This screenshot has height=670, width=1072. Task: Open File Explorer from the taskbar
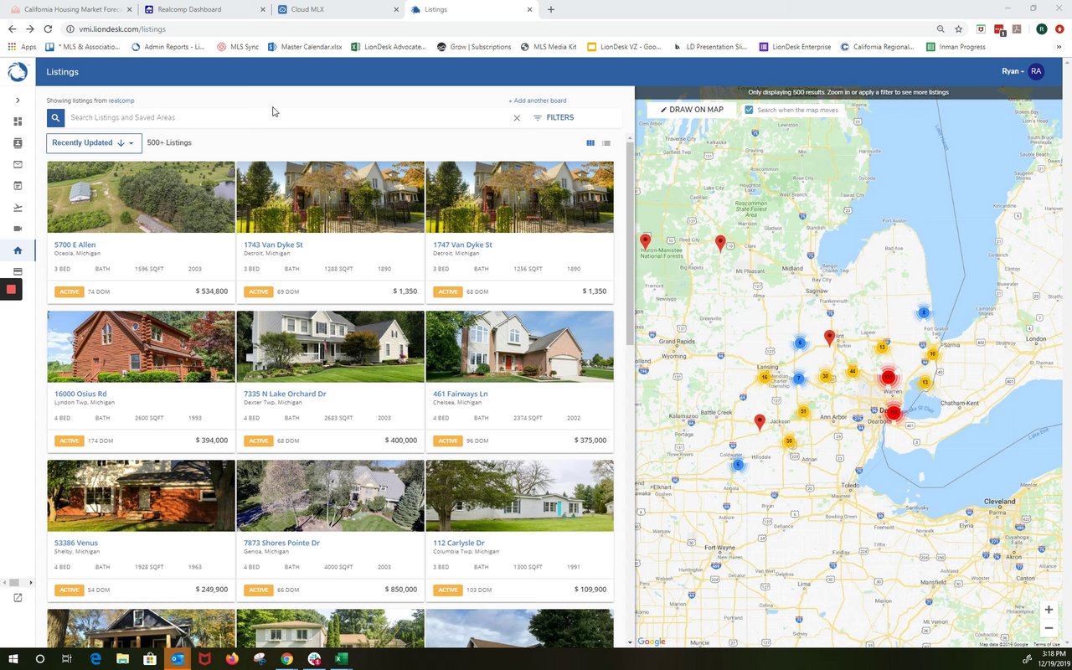click(122, 659)
